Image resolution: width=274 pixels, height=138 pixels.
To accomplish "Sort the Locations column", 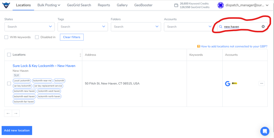I will click(80, 55).
